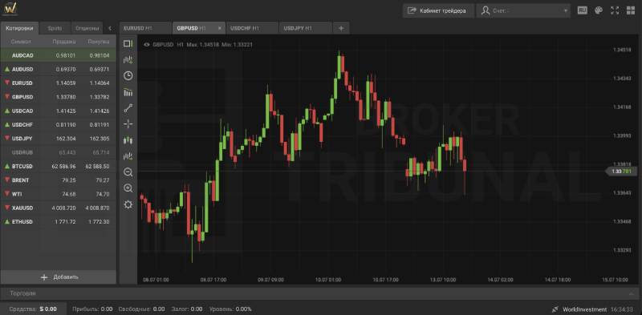Toggle GBPUSD chart visibility eye icon
Screen dimensions: 642x315
[x=147, y=44]
